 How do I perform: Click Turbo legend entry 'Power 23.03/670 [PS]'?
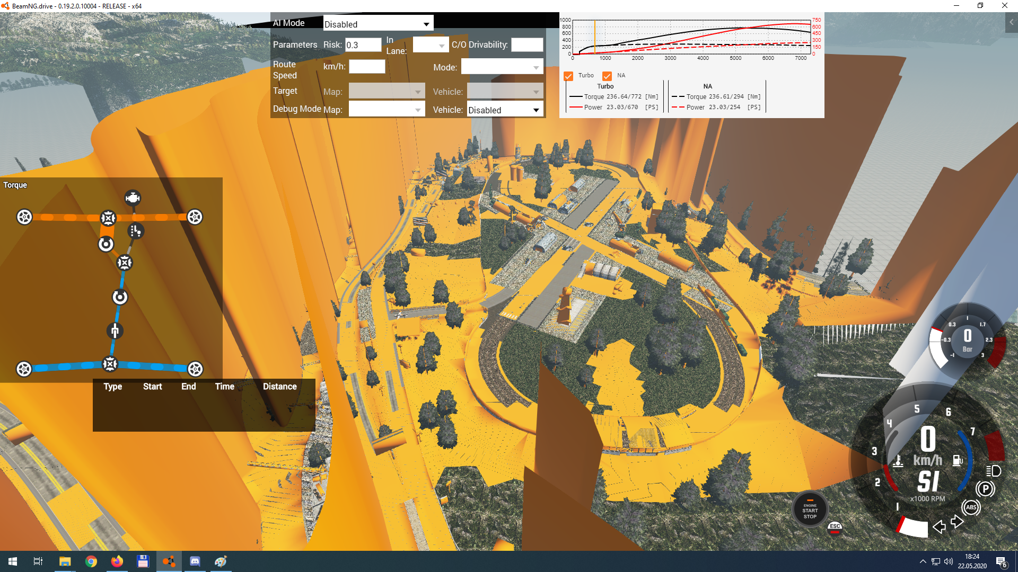pos(613,108)
